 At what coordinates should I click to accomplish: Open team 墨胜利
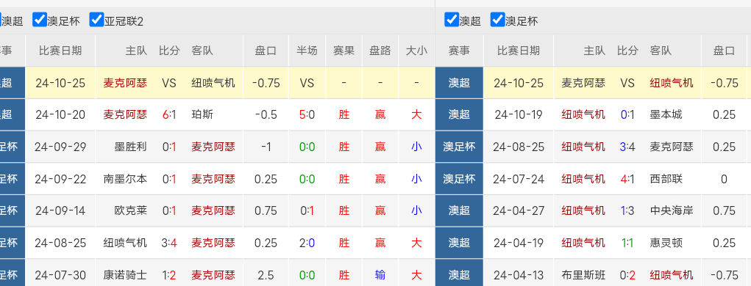coord(131,147)
